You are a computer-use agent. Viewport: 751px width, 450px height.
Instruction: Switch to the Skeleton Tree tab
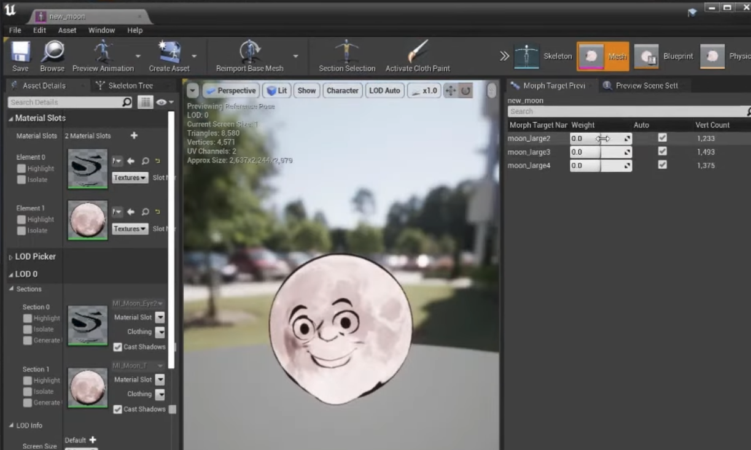click(130, 85)
